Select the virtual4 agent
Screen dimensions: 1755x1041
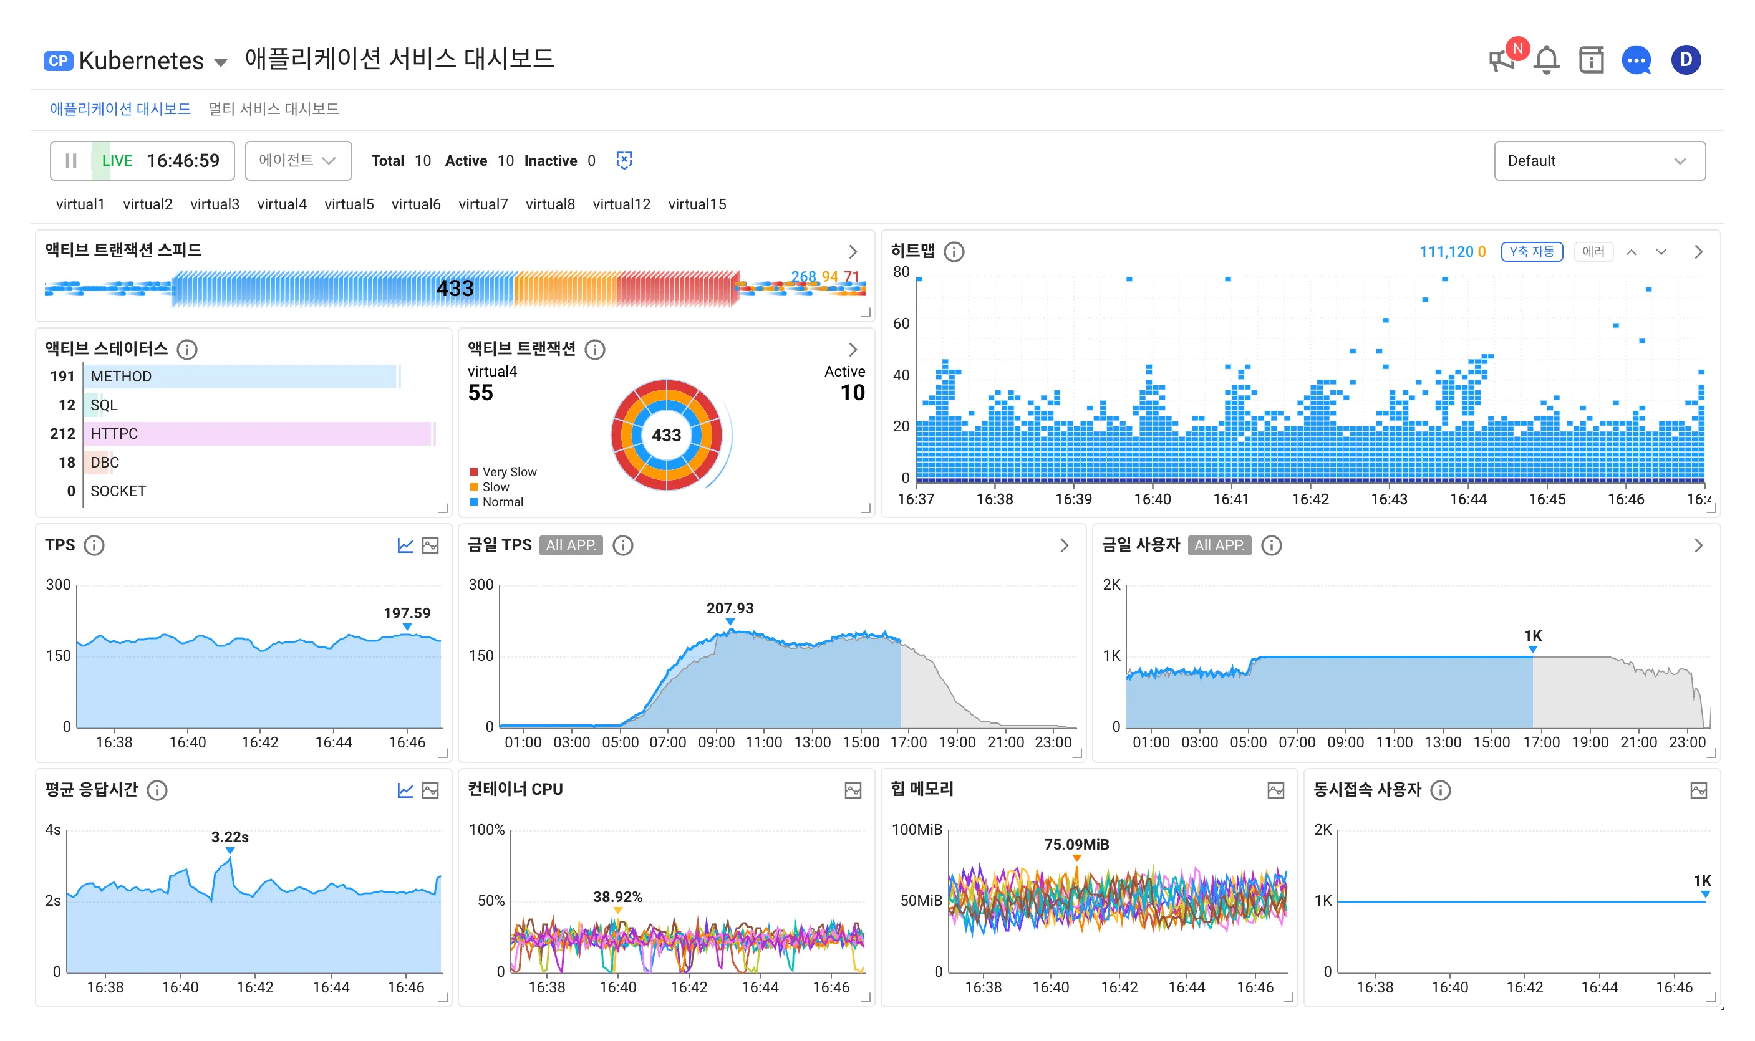click(x=281, y=204)
